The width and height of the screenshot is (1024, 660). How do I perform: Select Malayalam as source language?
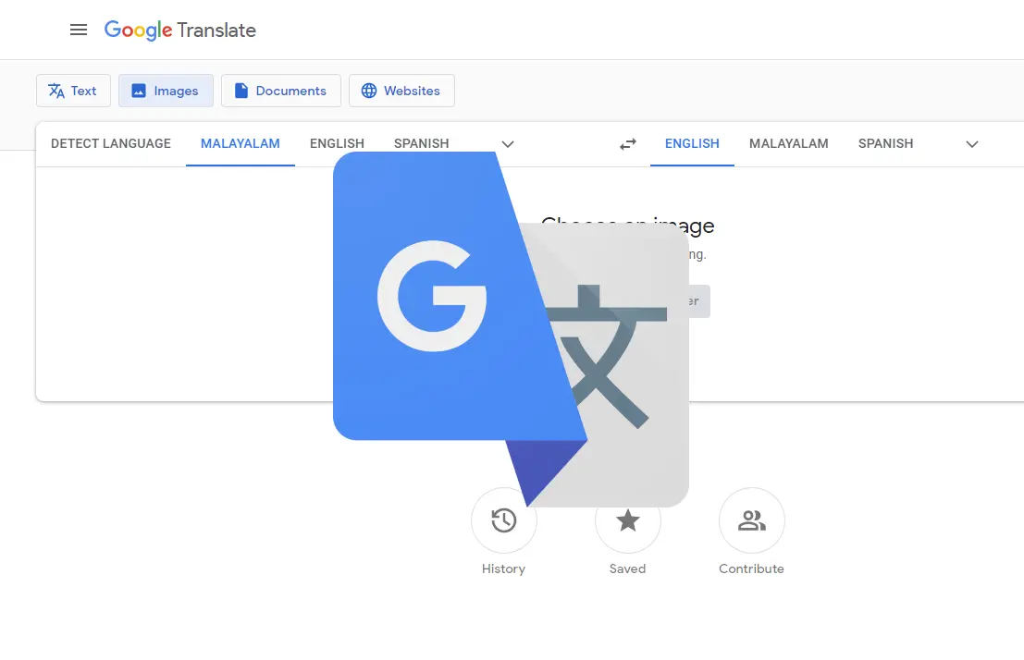(240, 143)
